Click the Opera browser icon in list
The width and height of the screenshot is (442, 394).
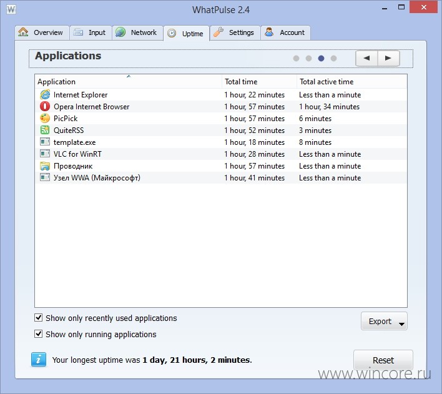coord(45,106)
